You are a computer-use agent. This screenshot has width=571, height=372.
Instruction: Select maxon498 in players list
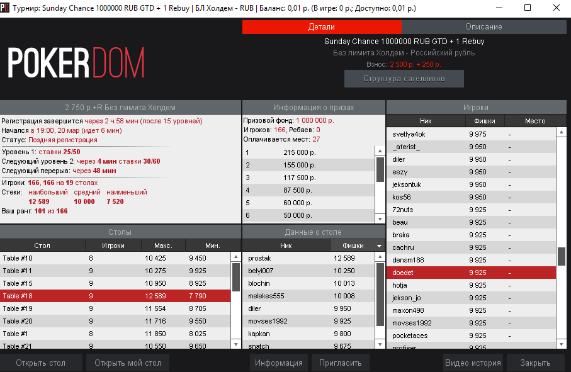(472, 310)
